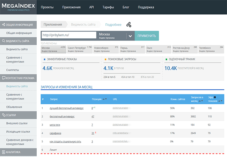Image resolution: width=227 pixels, height=157 pixels.
Task: Open Общая информация sidebar item
Action: coord(19,33)
